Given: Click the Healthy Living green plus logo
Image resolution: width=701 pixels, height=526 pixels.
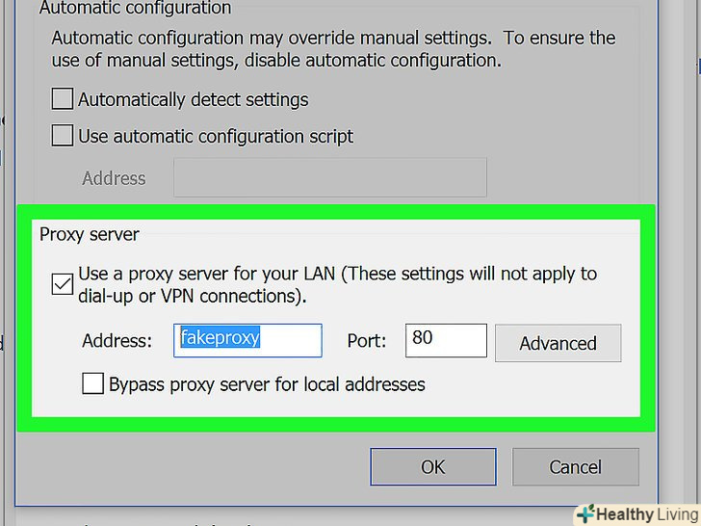Looking at the screenshot, I should coord(583,513).
